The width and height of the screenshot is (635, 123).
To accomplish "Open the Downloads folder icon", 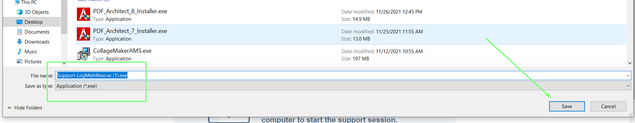I will point(20,42).
